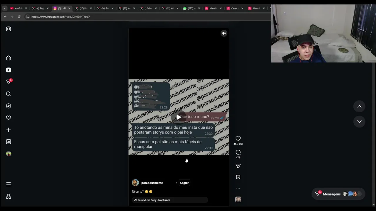The image size is (376, 211).
Task: Open profile avatar in the sidebar
Action: coord(9,154)
